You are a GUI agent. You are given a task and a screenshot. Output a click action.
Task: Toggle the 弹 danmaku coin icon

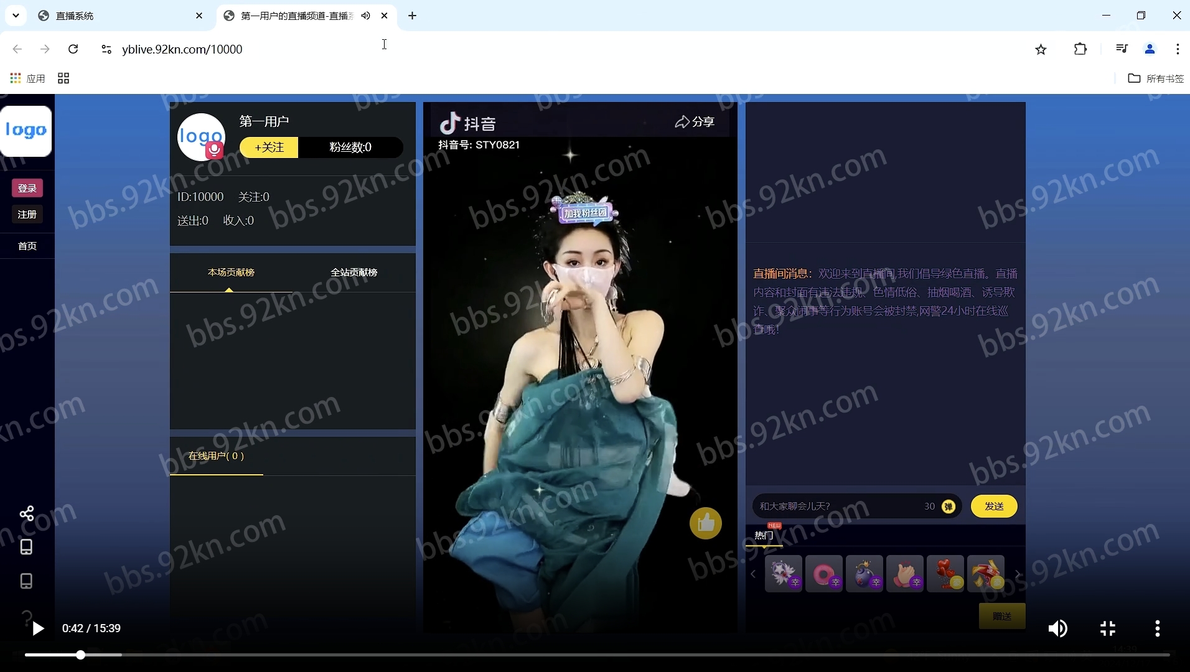coord(948,506)
